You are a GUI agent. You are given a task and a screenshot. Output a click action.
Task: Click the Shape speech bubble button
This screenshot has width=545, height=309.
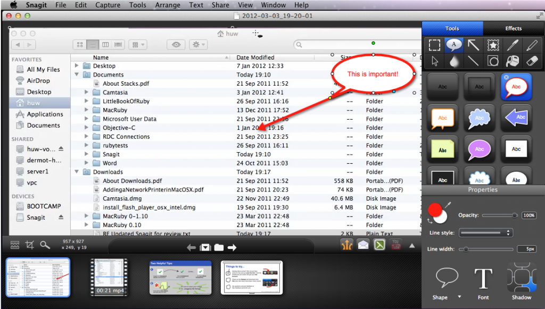447,278
